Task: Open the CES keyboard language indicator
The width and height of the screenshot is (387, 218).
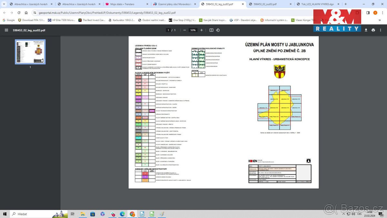Action: (359, 214)
